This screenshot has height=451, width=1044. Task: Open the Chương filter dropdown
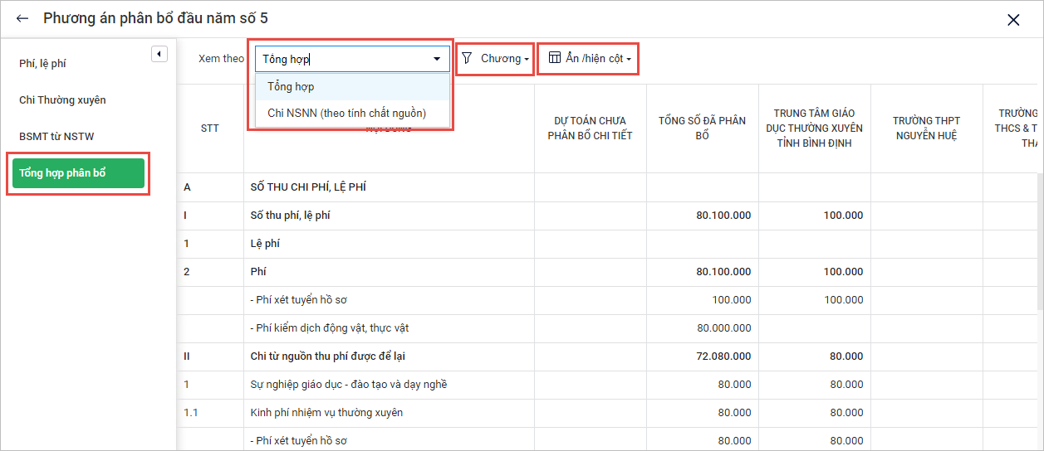[503, 59]
